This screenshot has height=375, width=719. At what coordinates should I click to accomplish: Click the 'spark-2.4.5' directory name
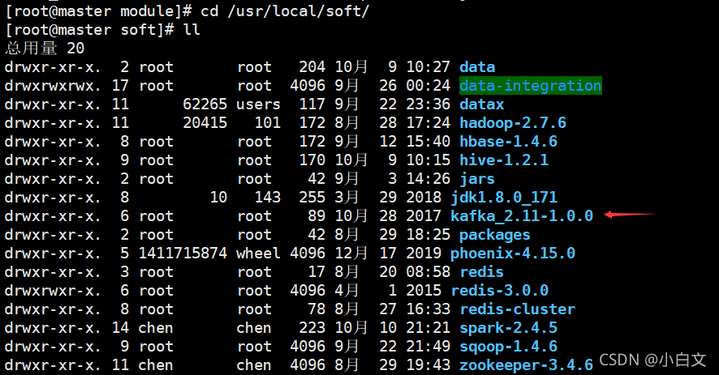click(x=509, y=328)
